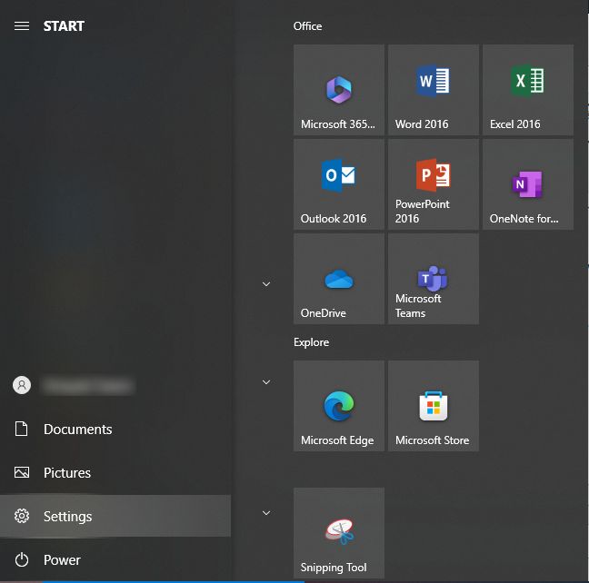Open the Microsoft Edge browser tile
589x583 pixels.
tap(338, 406)
